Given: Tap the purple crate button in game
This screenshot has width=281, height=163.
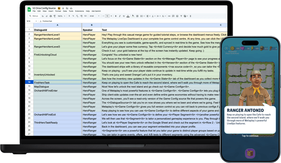Looking at the screenshot, I should coord(250,153).
